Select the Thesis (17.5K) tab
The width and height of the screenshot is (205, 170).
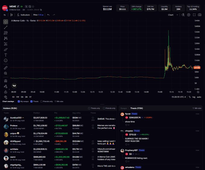pyautogui.click(x=137, y=108)
